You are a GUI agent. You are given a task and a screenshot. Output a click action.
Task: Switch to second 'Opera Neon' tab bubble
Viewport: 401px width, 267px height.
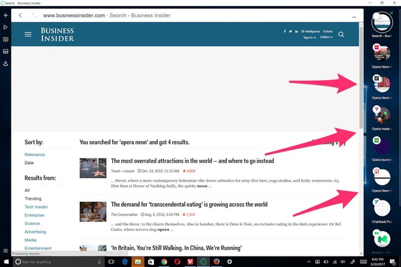click(382, 84)
